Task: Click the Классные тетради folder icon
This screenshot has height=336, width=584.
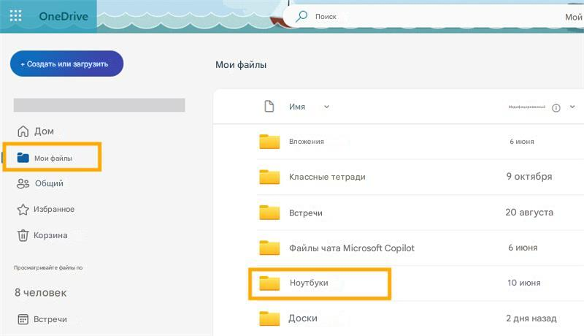Action: [269, 177]
